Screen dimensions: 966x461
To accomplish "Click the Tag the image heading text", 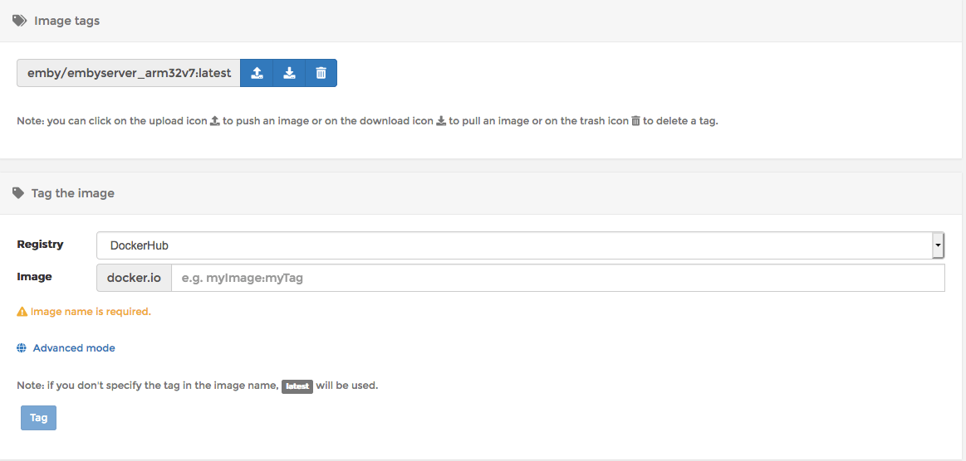I will [x=73, y=193].
